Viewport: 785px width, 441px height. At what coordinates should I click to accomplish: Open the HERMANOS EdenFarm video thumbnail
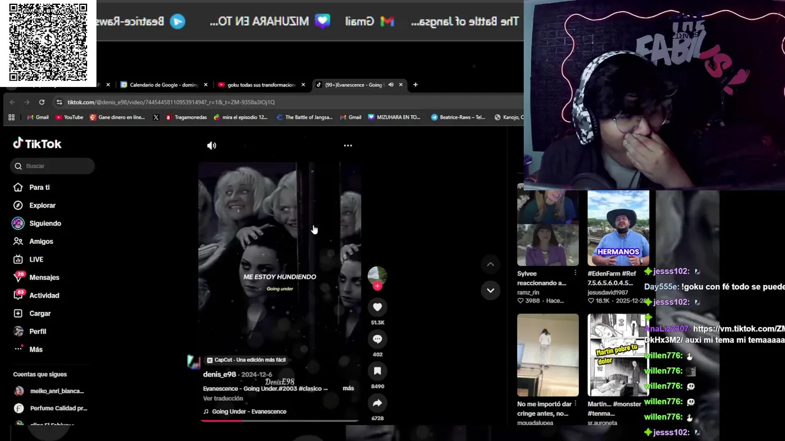coord(618,228)
